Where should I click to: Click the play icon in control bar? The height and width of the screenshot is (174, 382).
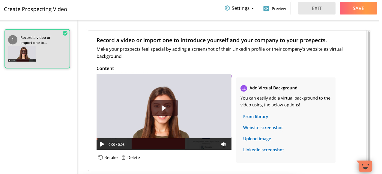point(102,144)
